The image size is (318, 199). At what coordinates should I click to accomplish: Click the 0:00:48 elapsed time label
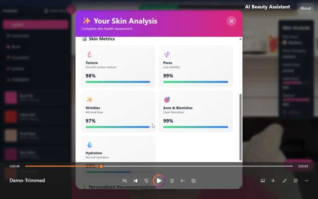[15, 166]
